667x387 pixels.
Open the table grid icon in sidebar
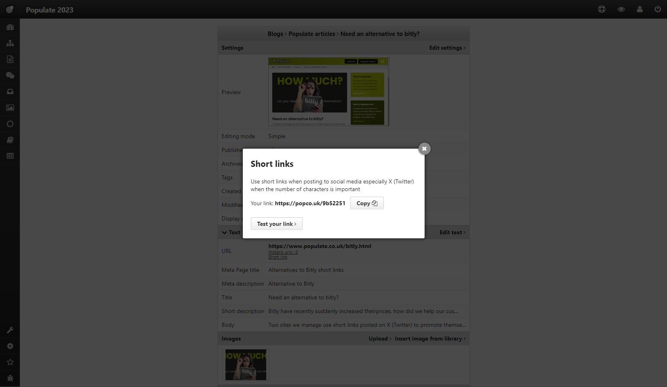pyautogui.click(x=10, y=156)
